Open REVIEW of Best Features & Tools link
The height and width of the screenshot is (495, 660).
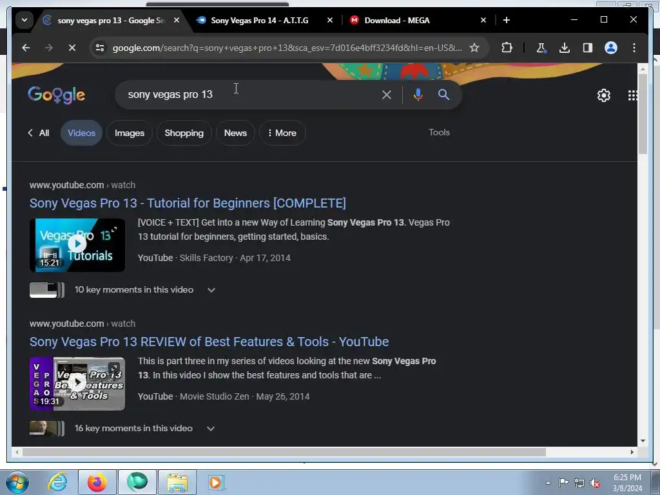click(209, 342)
